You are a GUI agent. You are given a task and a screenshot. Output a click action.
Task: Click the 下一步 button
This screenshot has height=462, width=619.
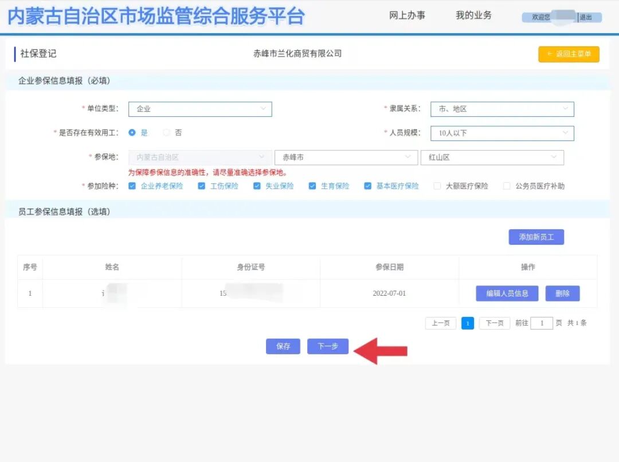click(x=327, y=346)
